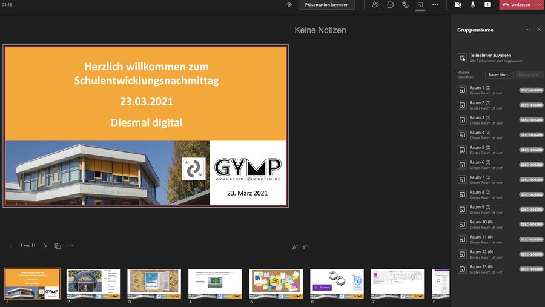
Task: Click GESCHLOSSEN status of Raum 1
Action: 531,90
